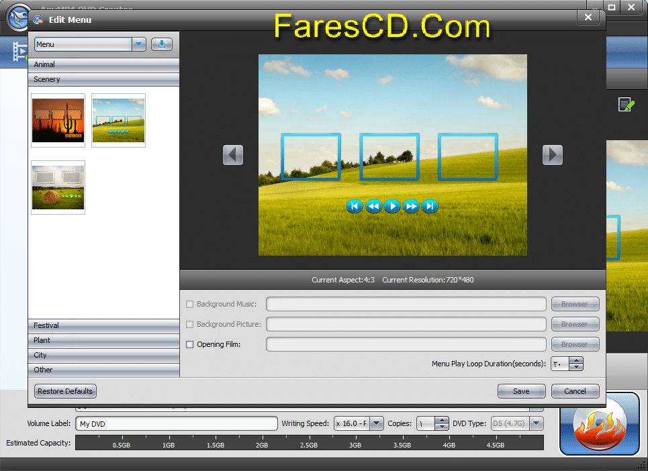Click Browser button for Opening Film
The height and width of the screenshot is (471, 648).
575,344
